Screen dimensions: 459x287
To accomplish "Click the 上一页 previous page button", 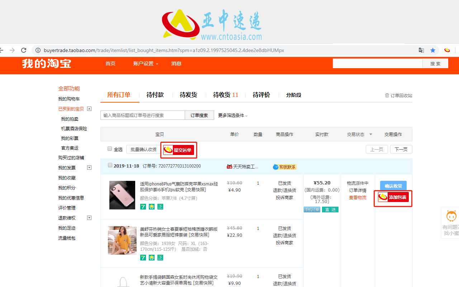I will point(377,149).
